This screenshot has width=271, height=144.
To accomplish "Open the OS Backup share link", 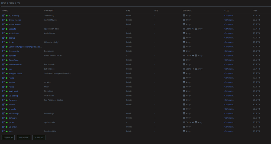I will (x=14, y=96).
